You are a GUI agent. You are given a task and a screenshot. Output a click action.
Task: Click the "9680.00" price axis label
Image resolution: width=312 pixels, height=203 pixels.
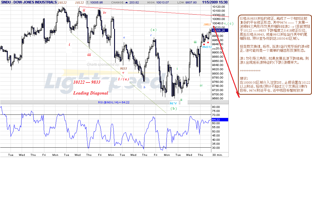pyautogui.click(x=217, y=98)
